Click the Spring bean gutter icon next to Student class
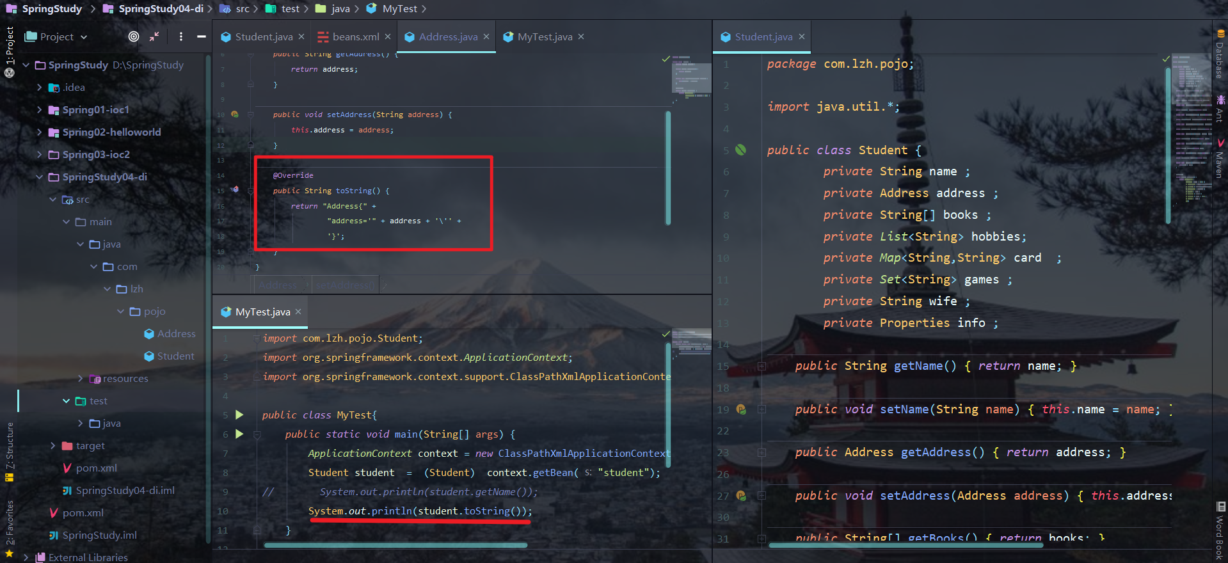This screenshot has height=563, width=1228. pos(740,150)
